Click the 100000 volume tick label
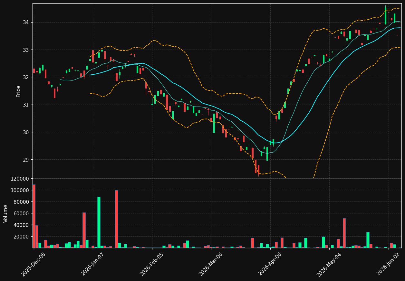 tap(20, 190)
